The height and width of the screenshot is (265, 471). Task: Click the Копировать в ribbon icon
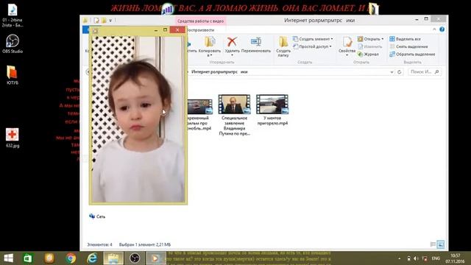tap(210, 46)
